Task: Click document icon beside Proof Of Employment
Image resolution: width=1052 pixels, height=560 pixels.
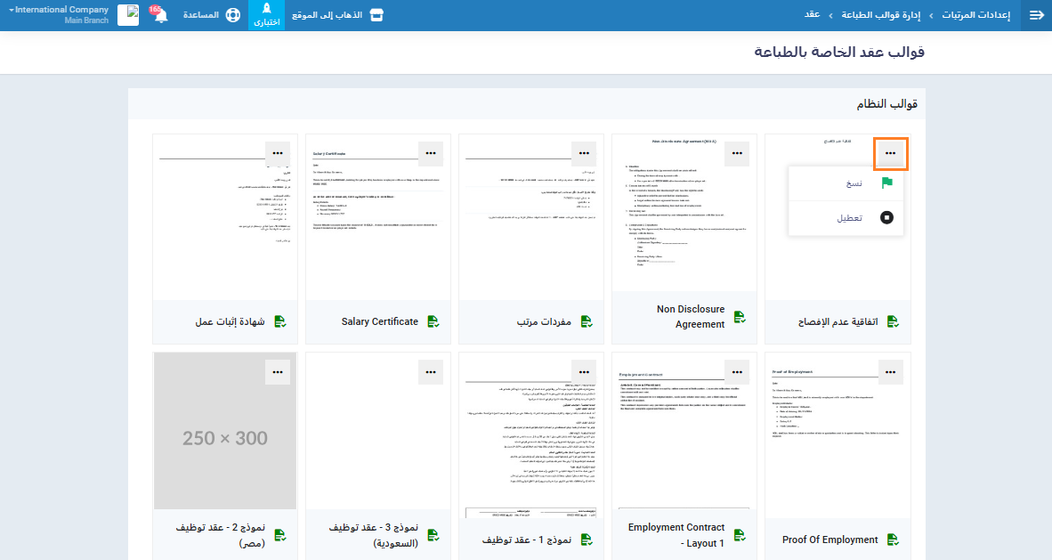Action: click(893, 540)
